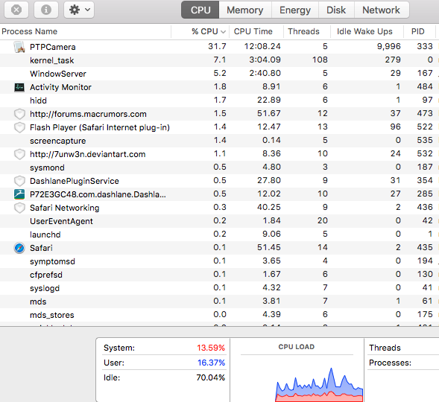Click the 31.7 CPU percentage value
The image size is (439, 402).
[x=217, y=46]
